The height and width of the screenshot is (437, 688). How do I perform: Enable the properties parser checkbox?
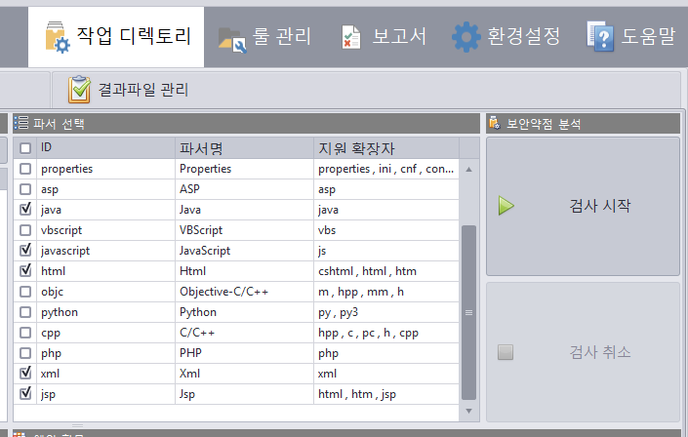[x=25, y=169]
